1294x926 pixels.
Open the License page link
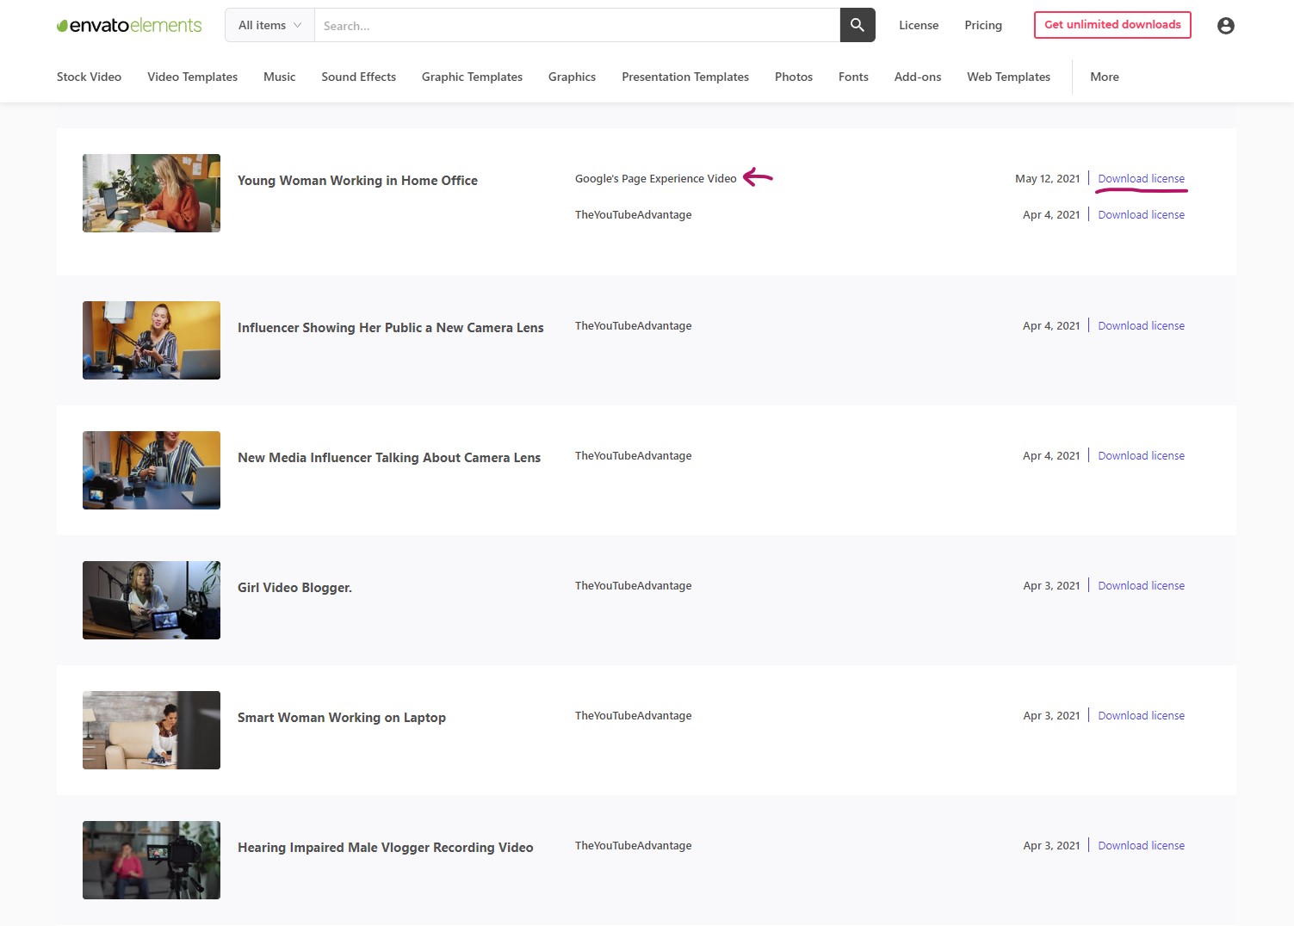(918, 25)
